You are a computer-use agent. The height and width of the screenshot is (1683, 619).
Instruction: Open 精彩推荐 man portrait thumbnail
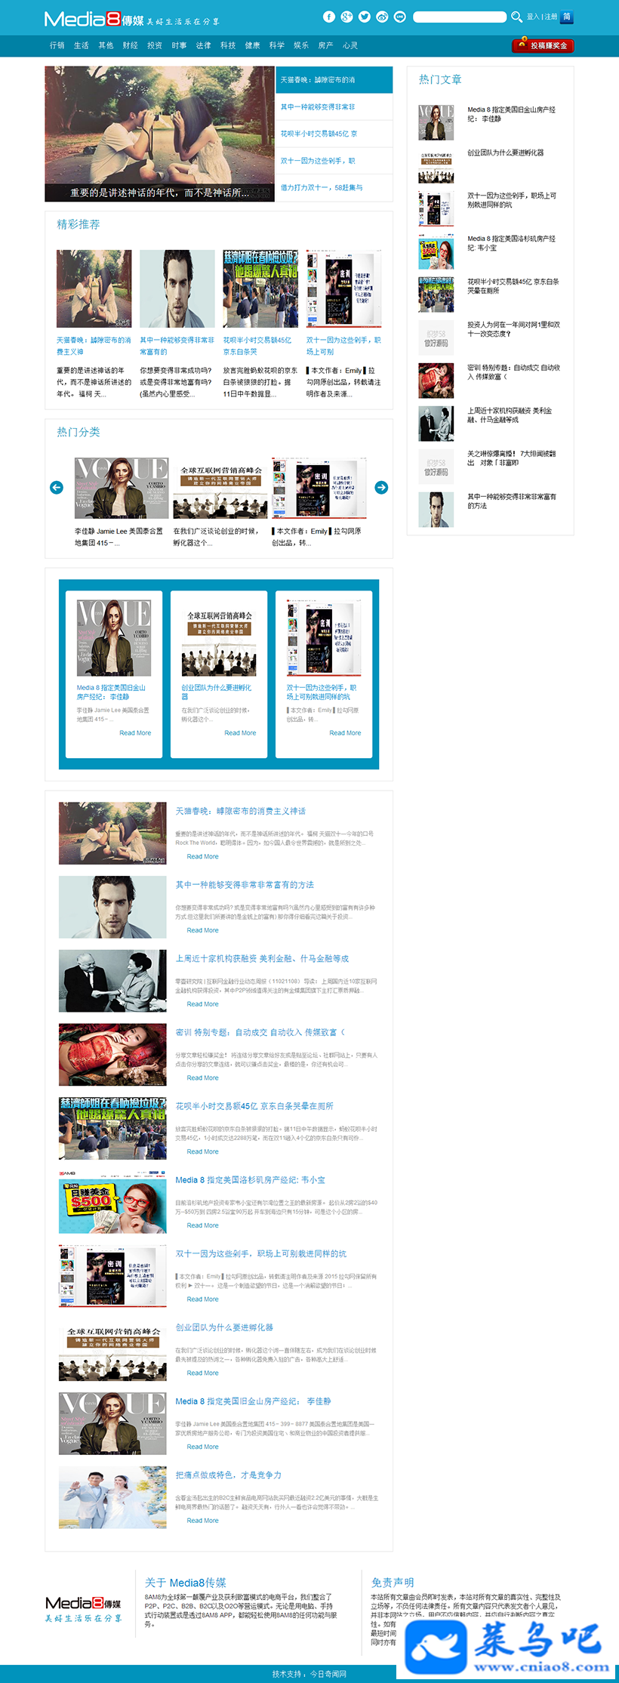[177, 288]
